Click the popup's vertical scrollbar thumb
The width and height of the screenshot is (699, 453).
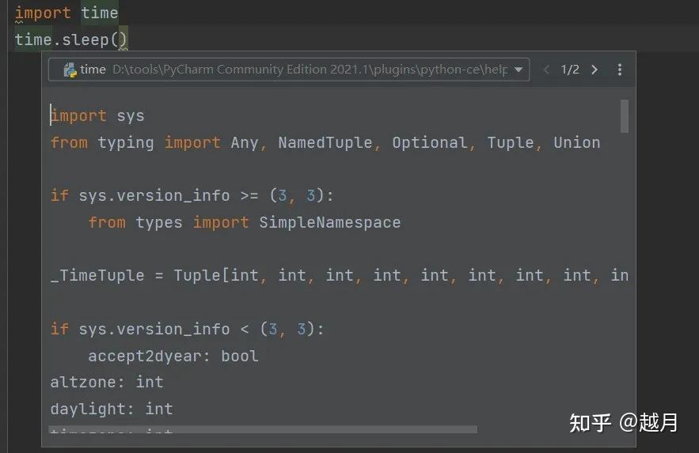pos(625,115)
